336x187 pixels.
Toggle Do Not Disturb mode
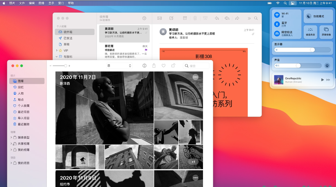pyautogui.click(x=318, y=16)
